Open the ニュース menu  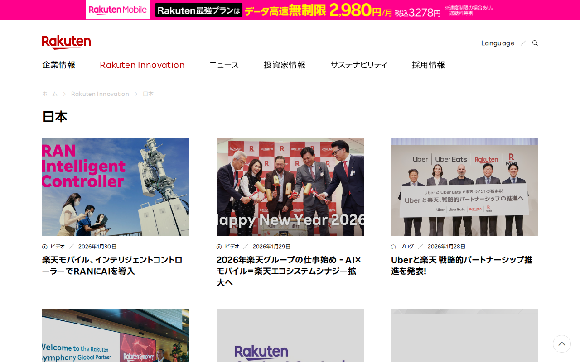pos(224,65)
